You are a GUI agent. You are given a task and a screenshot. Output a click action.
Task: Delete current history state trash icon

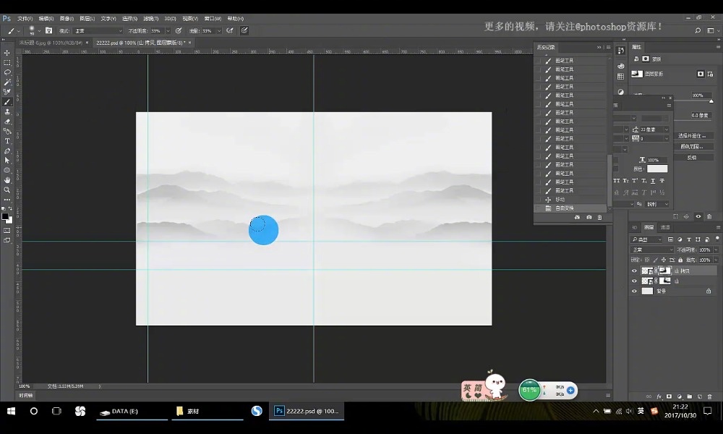[599, 217]
